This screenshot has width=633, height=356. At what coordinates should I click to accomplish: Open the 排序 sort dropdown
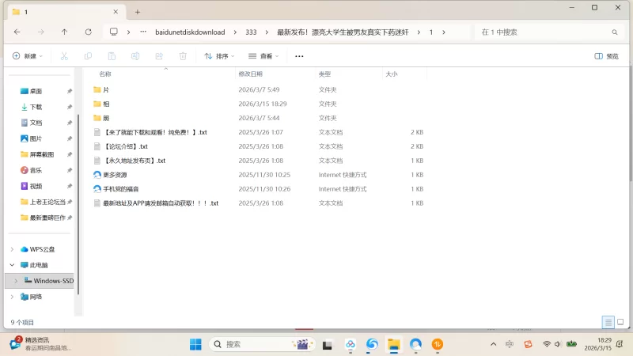point(220,56)
